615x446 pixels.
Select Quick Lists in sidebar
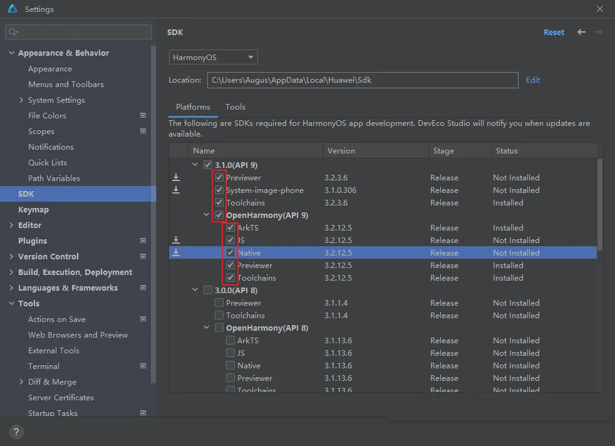pos(48,162)
